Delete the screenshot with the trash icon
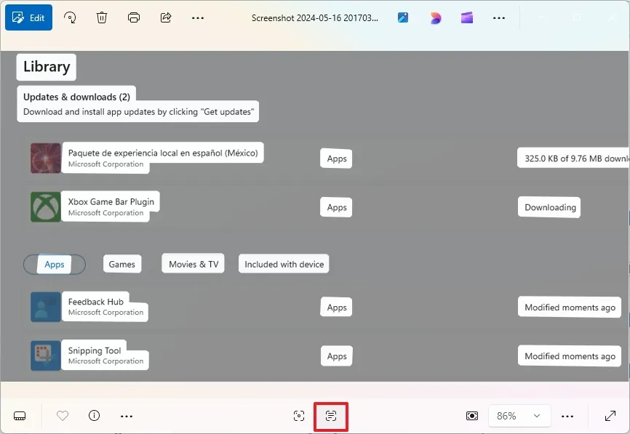Viewport: 630px width, 434px height. [102, 17]
